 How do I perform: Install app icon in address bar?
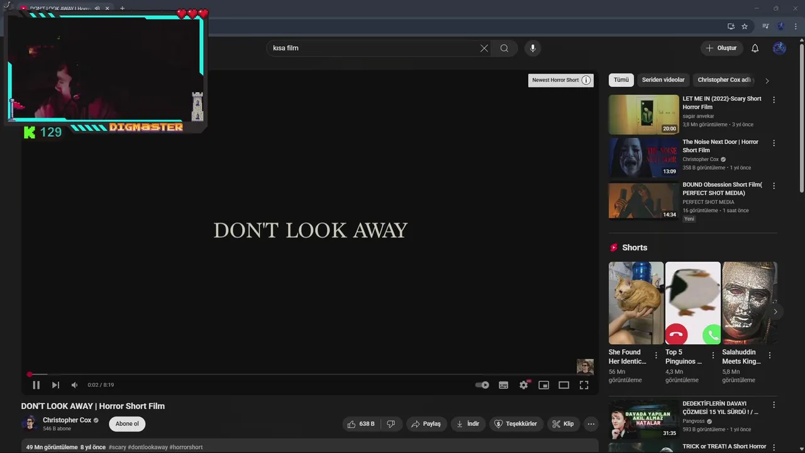click(731, 26)
